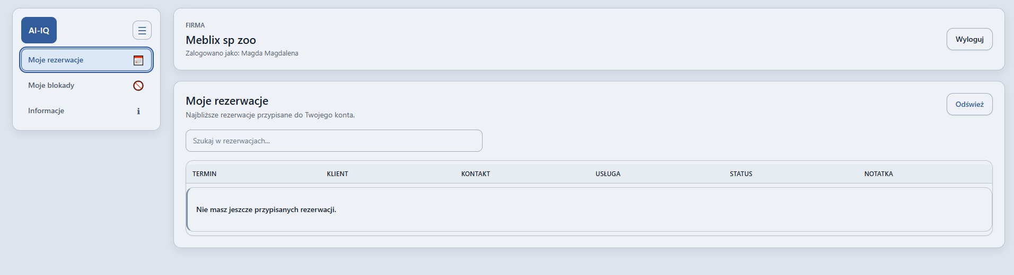Click the Meblix sp zoo company name
Image resolution: width=1014 pixels, height=275 pixels.
221,40
